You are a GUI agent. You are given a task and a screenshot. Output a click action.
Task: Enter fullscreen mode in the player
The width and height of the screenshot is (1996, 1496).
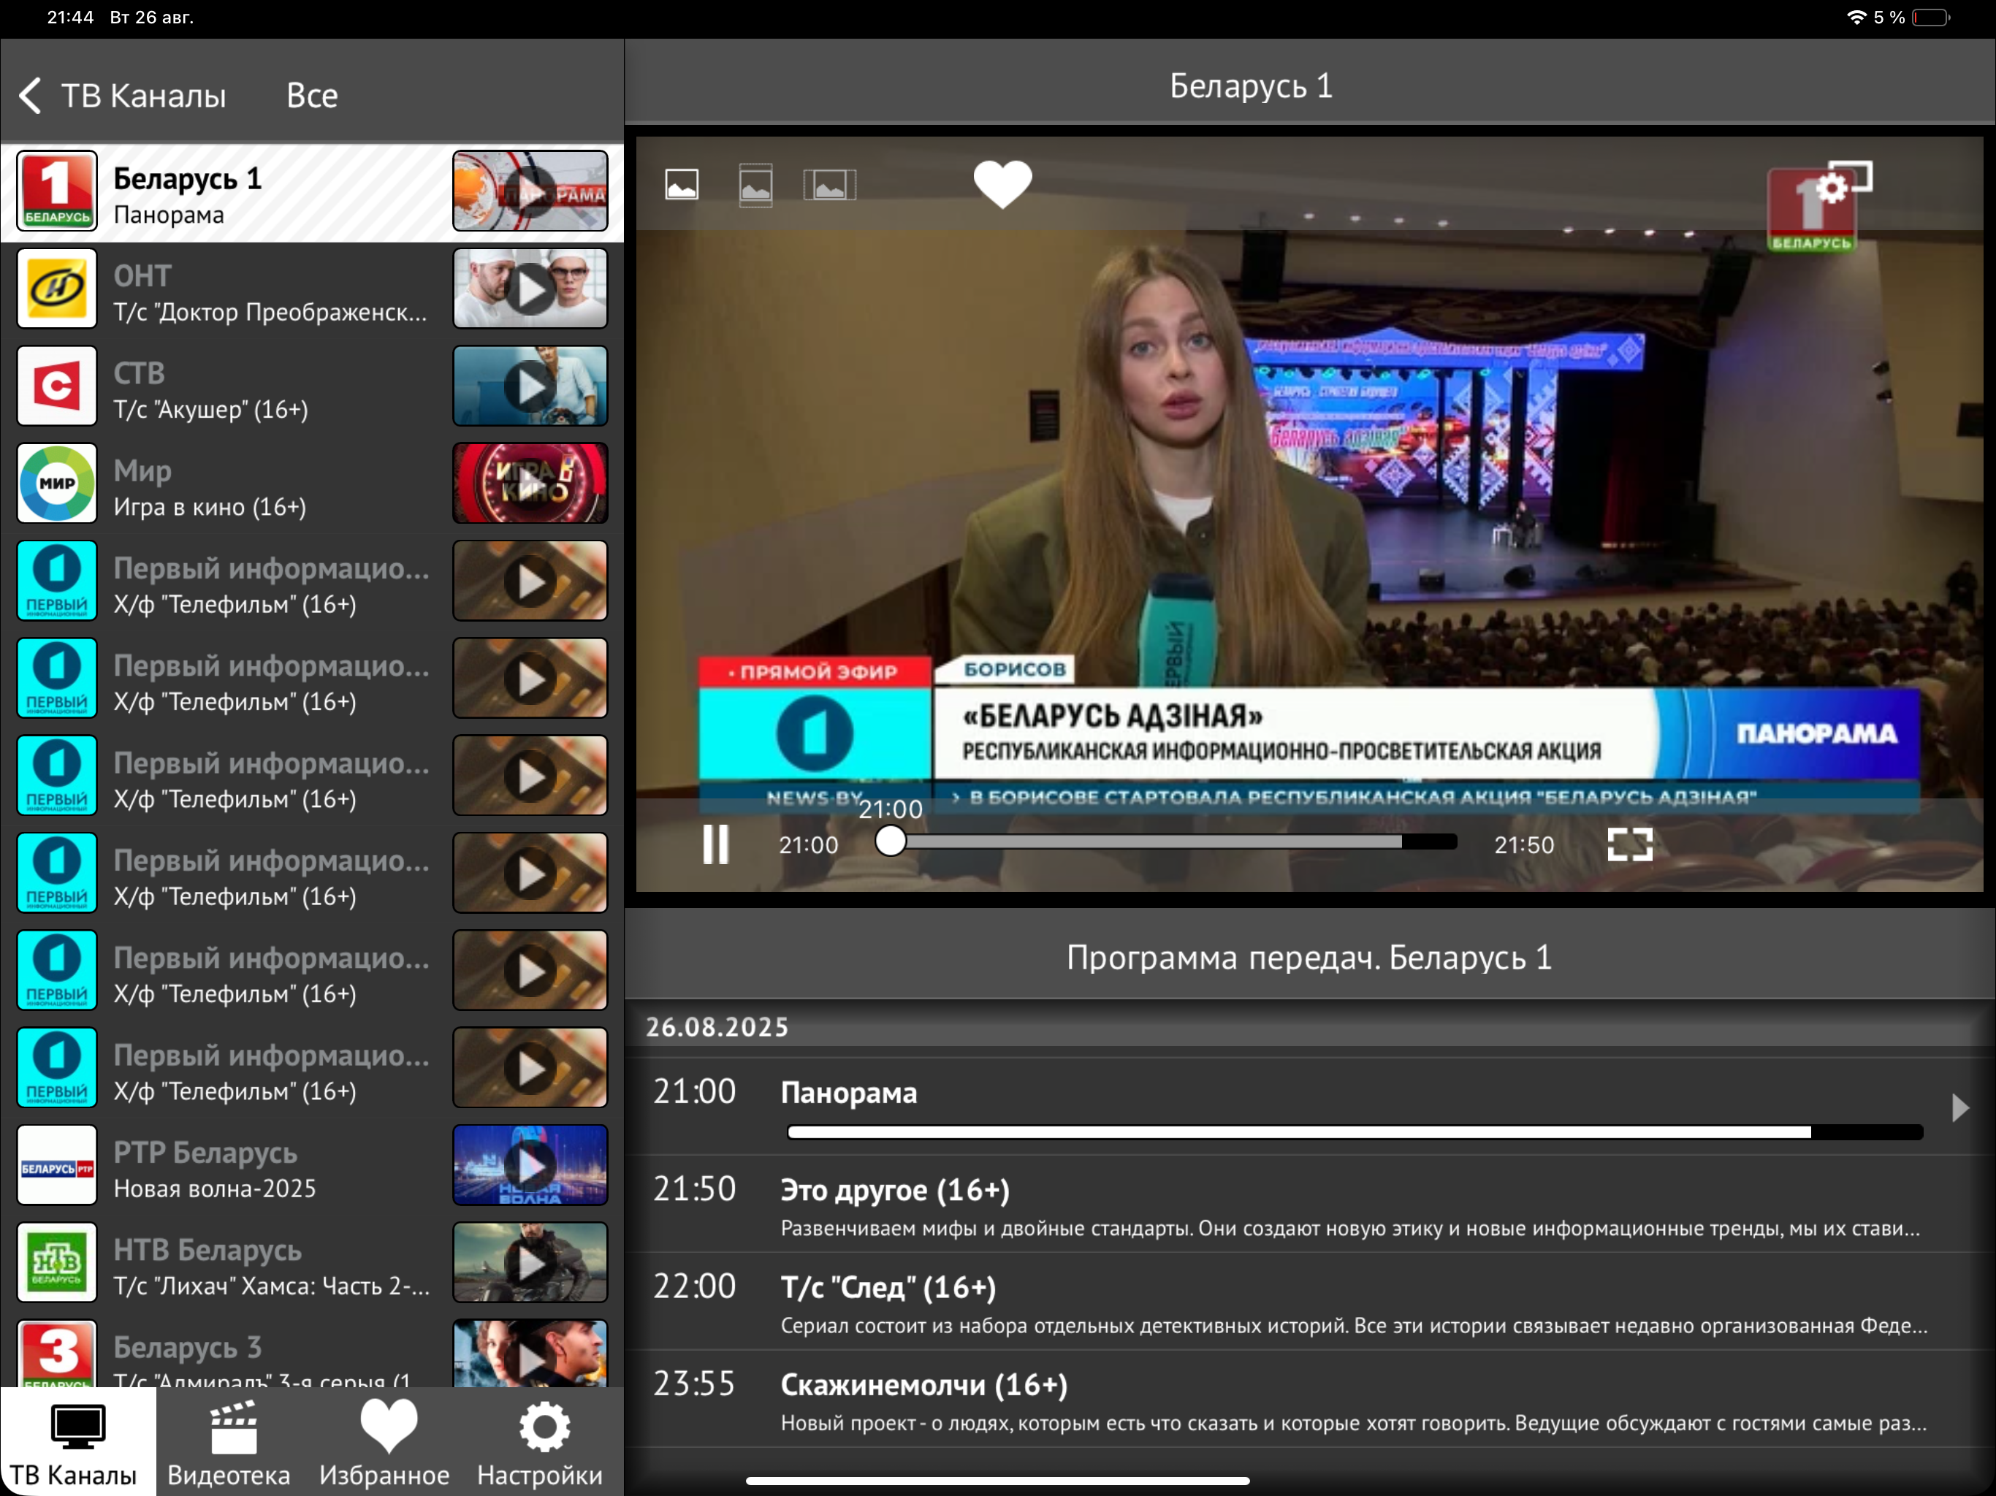(x=1631, y=844)
